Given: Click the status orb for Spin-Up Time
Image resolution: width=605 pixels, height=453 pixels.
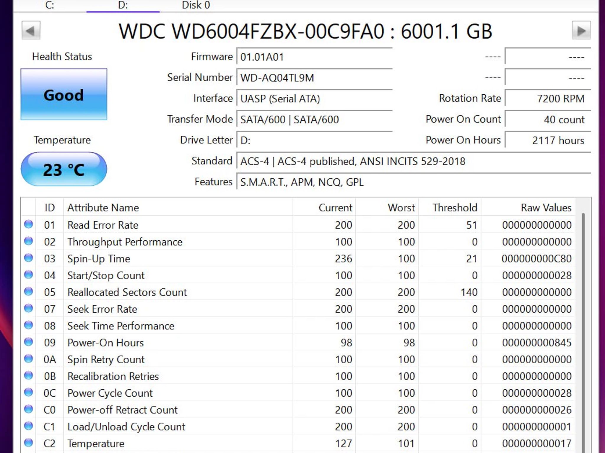Looking at the screenshot, I should [x=29, y=258].
